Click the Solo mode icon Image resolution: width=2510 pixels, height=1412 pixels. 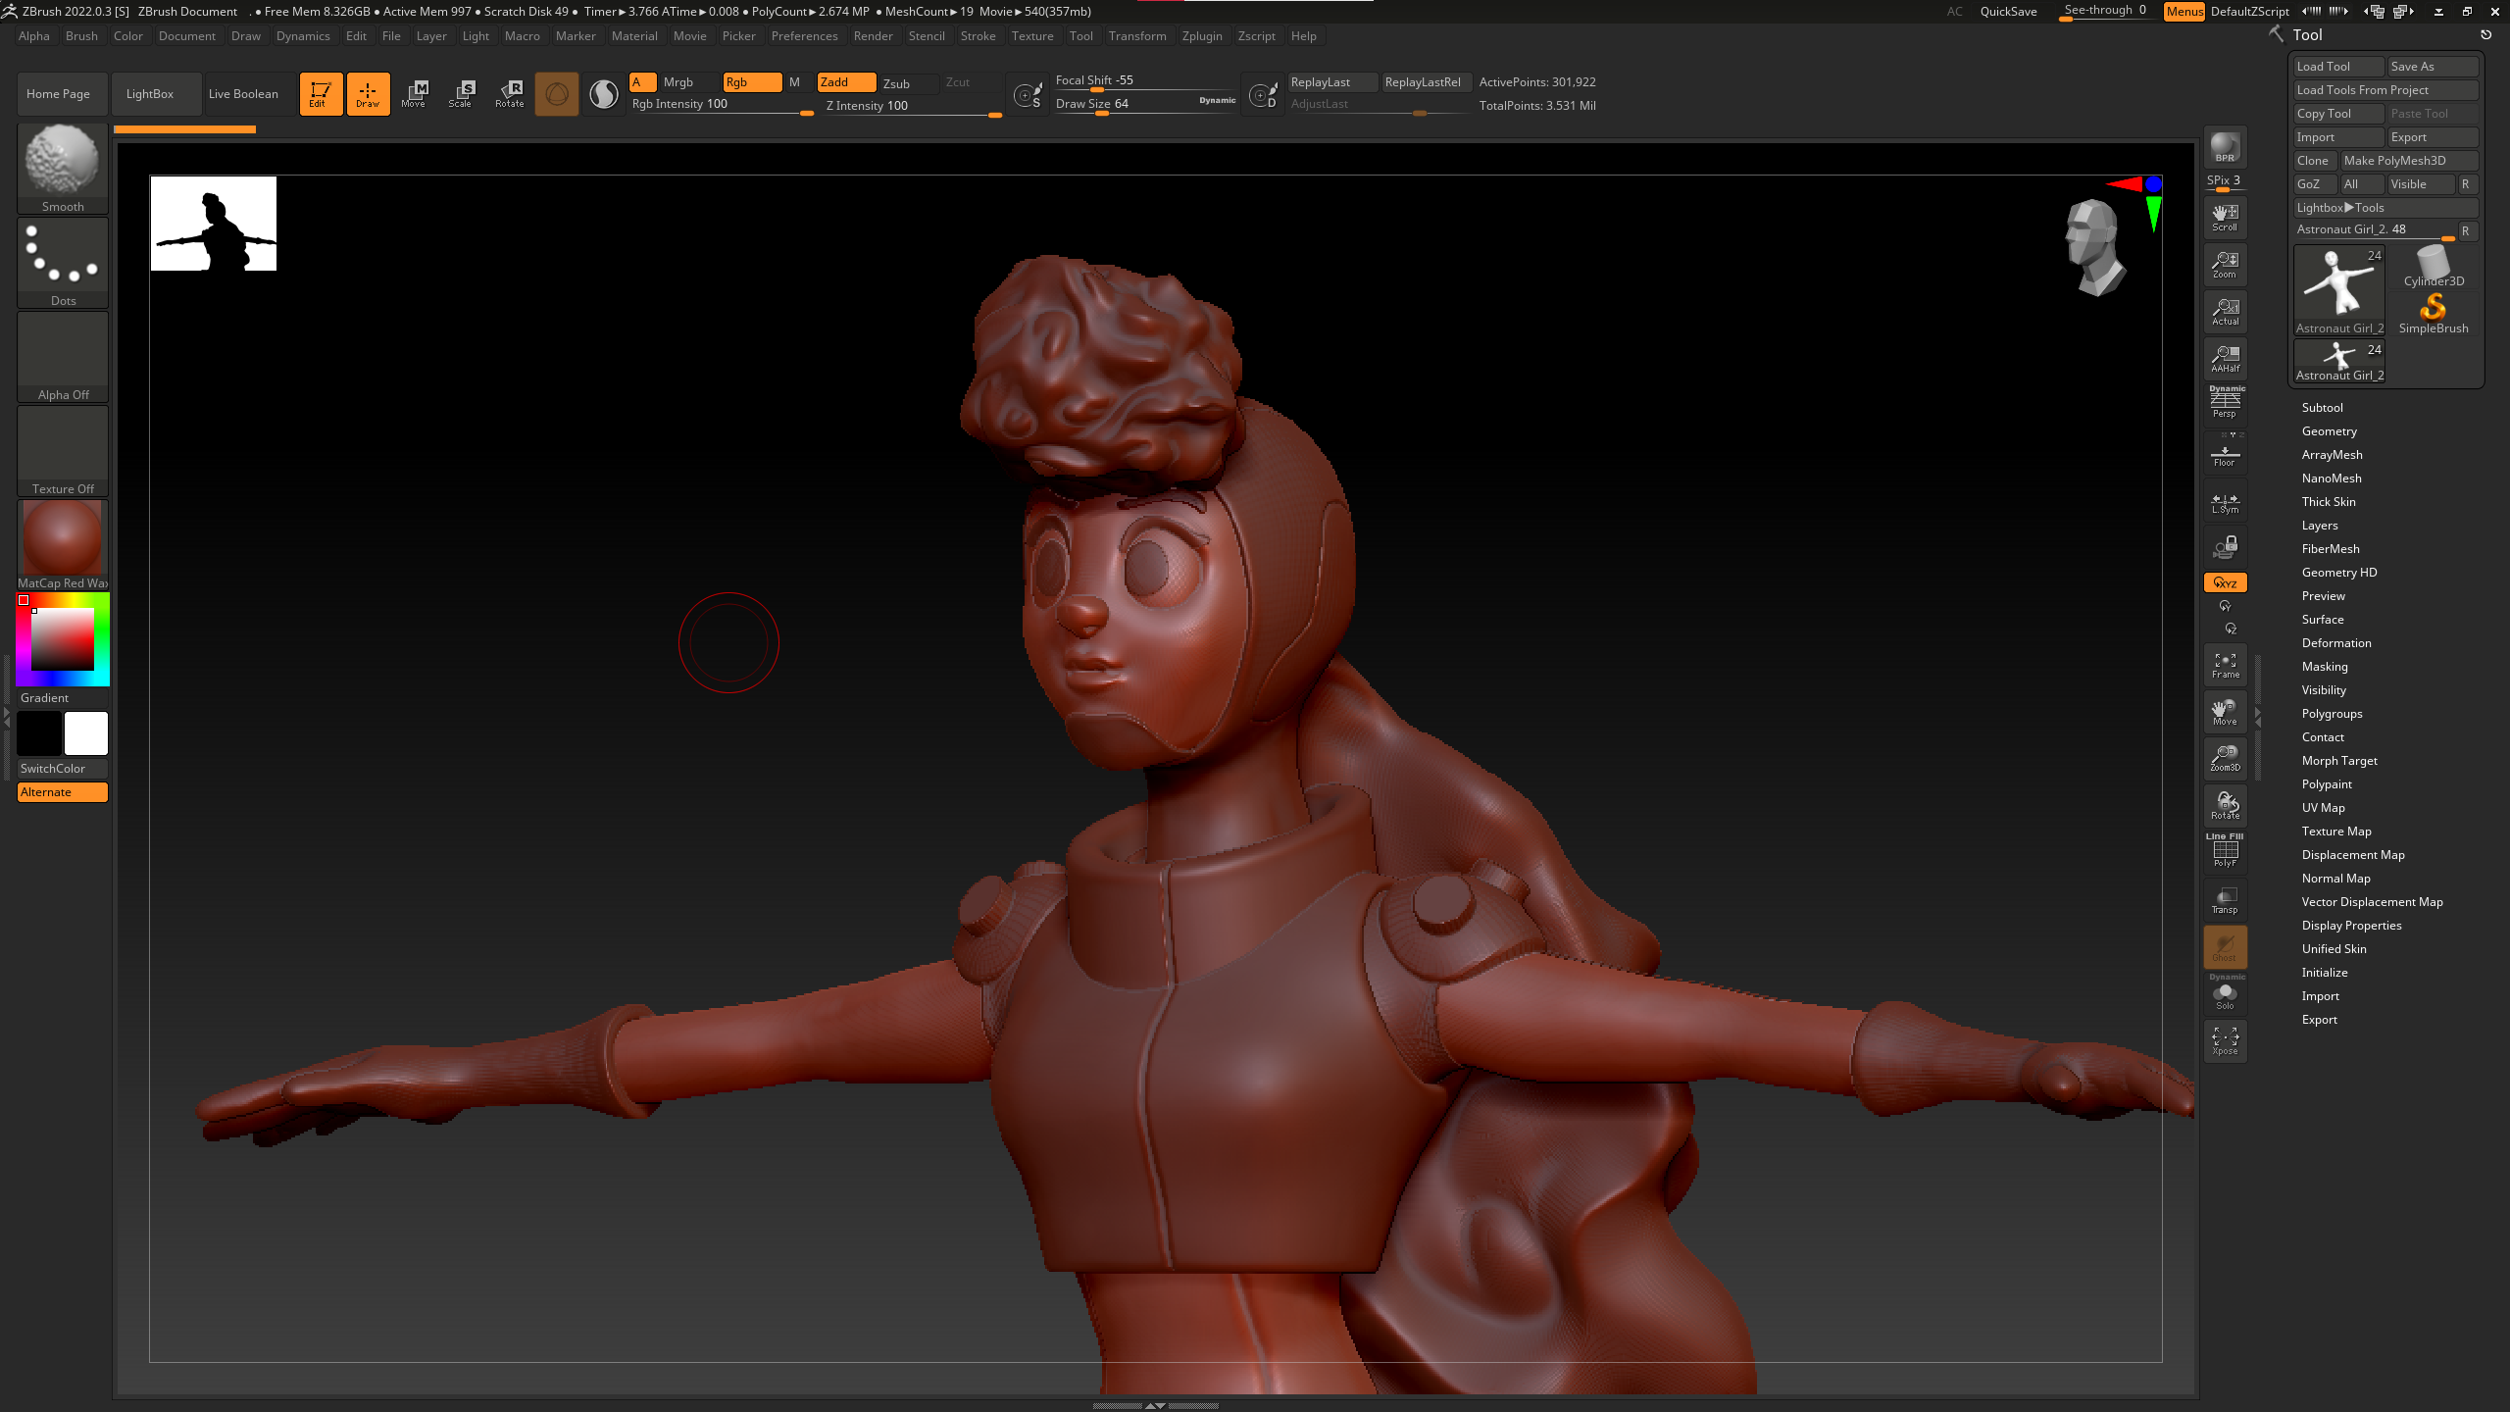pyautogui.click(x=2225, y=995)
